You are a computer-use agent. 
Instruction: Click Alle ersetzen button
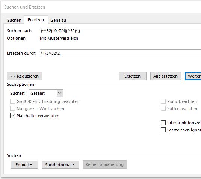(165, 76)
